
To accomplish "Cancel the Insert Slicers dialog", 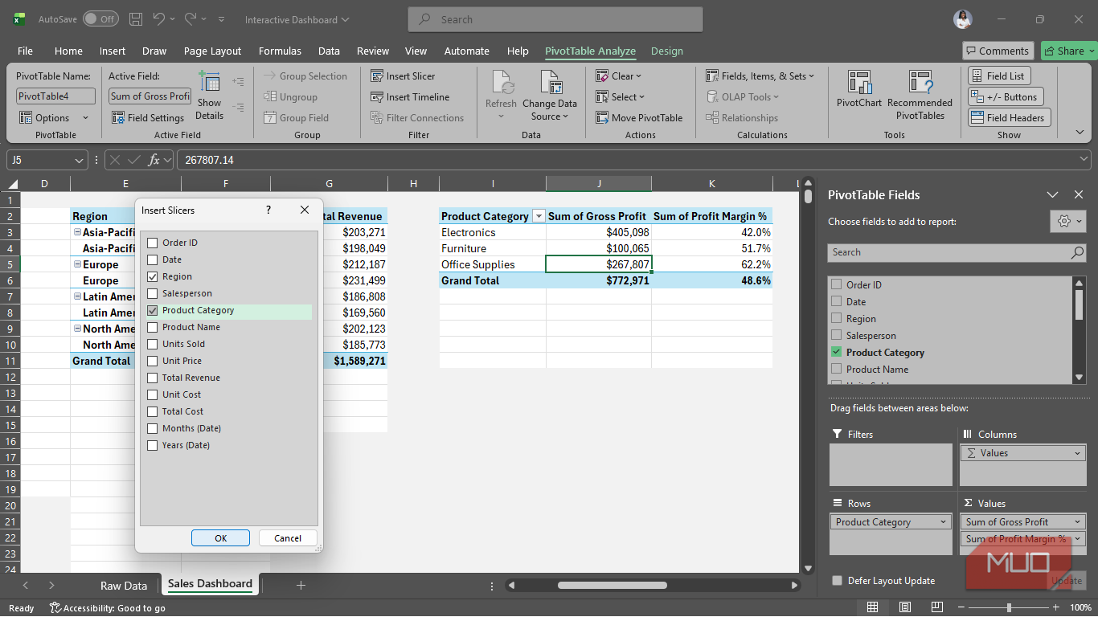I will coord(288,538).
